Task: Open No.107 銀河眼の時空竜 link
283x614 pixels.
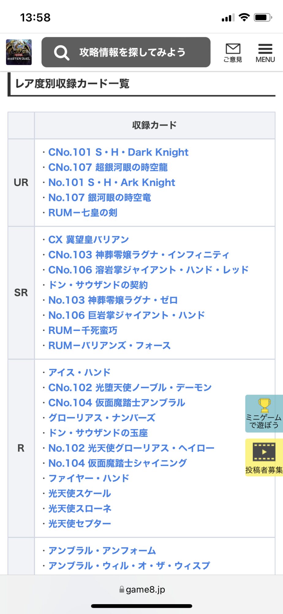Action: tap(100, 197)
